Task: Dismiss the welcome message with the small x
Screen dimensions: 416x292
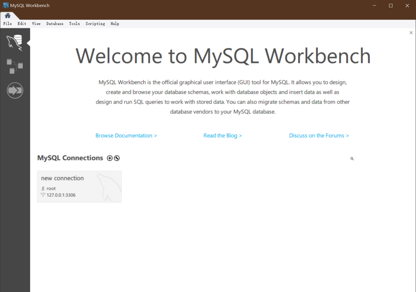Action: click(411, 33)
